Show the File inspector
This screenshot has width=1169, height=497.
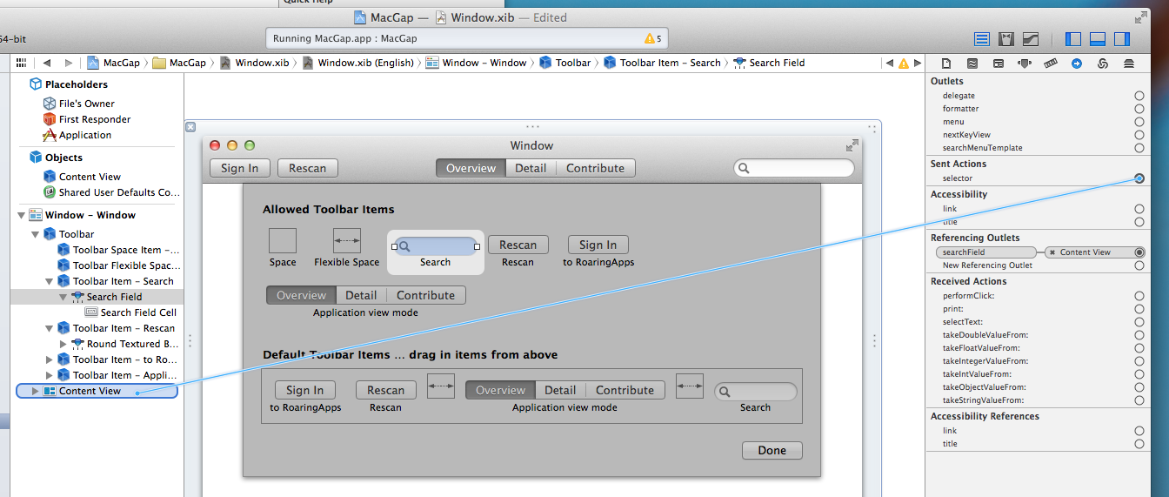click(x=946, y=64)
